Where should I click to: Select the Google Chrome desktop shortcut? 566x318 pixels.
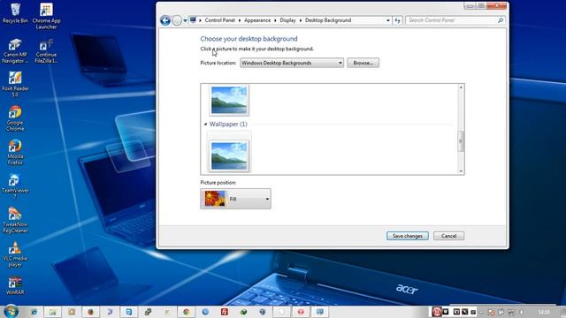[15, 118]
